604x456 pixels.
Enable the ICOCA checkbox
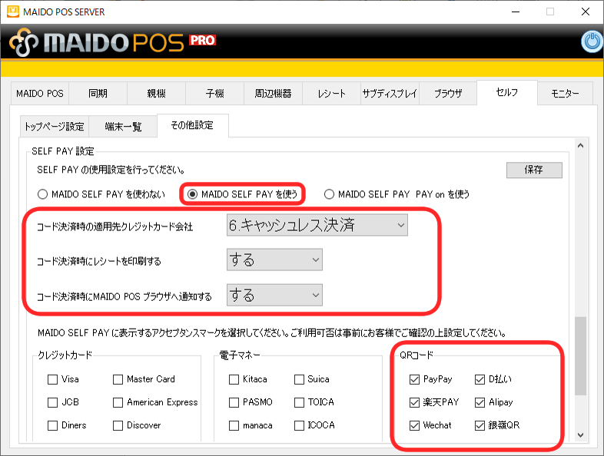(x=299, y=425)
